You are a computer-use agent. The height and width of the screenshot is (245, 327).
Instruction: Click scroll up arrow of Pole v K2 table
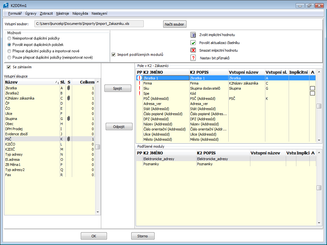point(319,72)
